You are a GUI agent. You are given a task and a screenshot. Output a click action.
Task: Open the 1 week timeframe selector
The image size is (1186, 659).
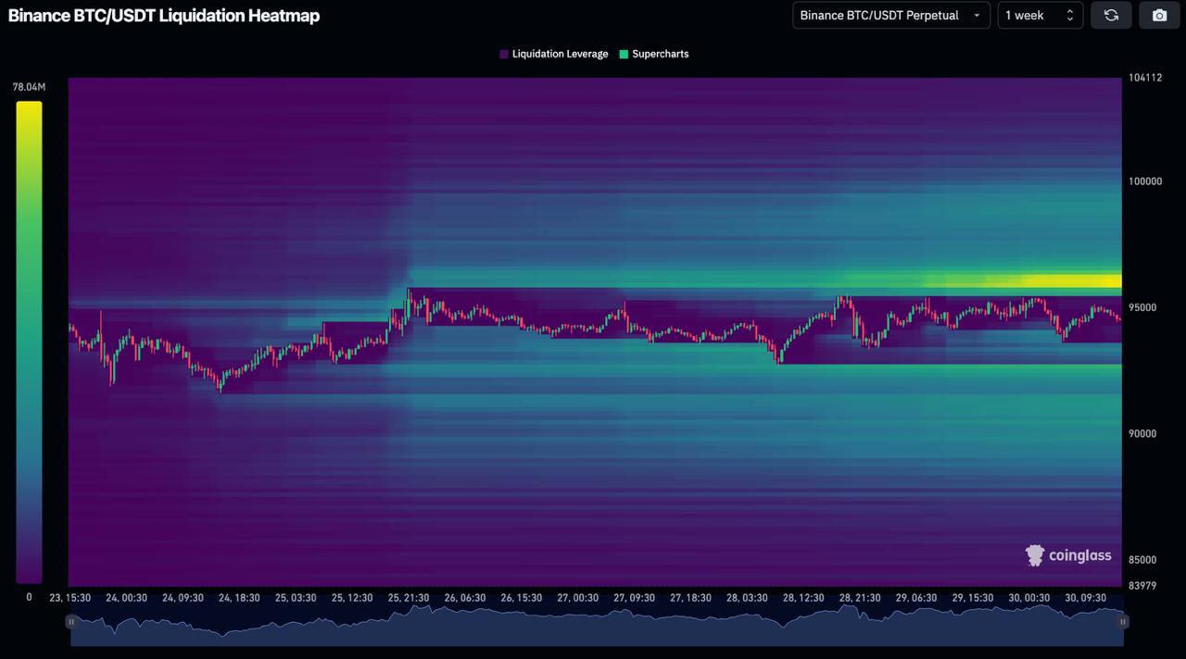[1040, 15]
